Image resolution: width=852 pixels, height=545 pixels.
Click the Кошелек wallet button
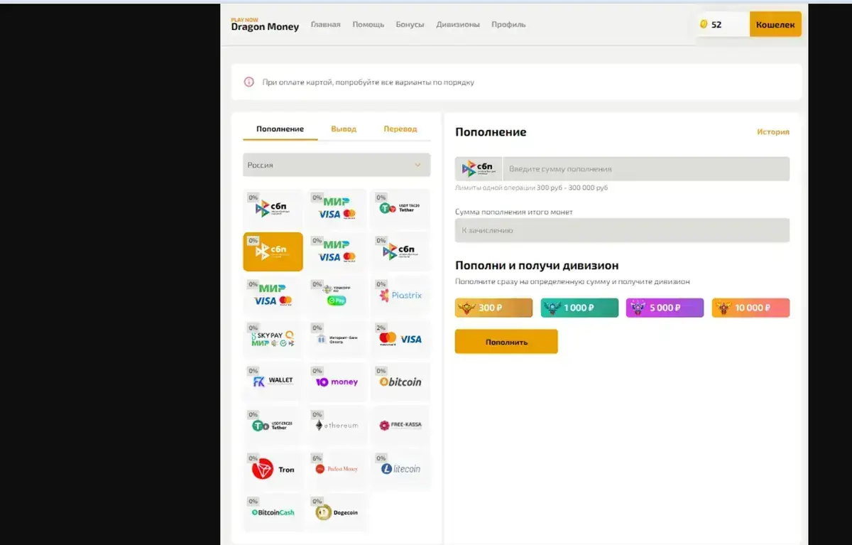click(x=775, y=24)
